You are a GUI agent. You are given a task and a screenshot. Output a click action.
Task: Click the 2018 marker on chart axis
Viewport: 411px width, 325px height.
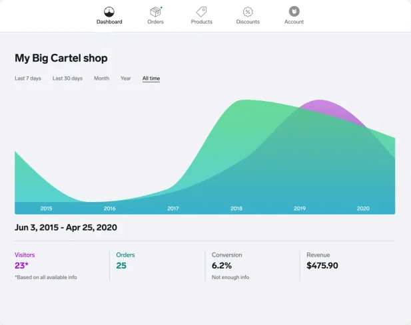pos(236,209)
